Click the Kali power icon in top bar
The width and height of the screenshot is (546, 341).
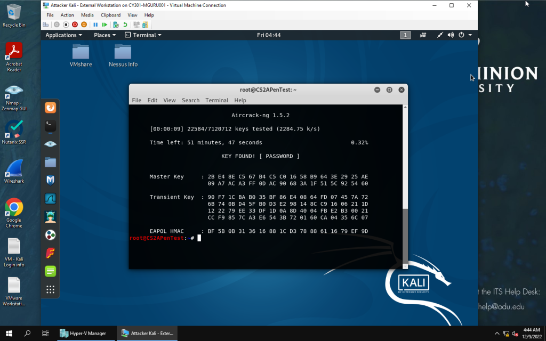pos(461,35)
